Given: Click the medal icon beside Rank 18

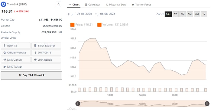Looking at the screenshot, I should (x=5, y=45).
